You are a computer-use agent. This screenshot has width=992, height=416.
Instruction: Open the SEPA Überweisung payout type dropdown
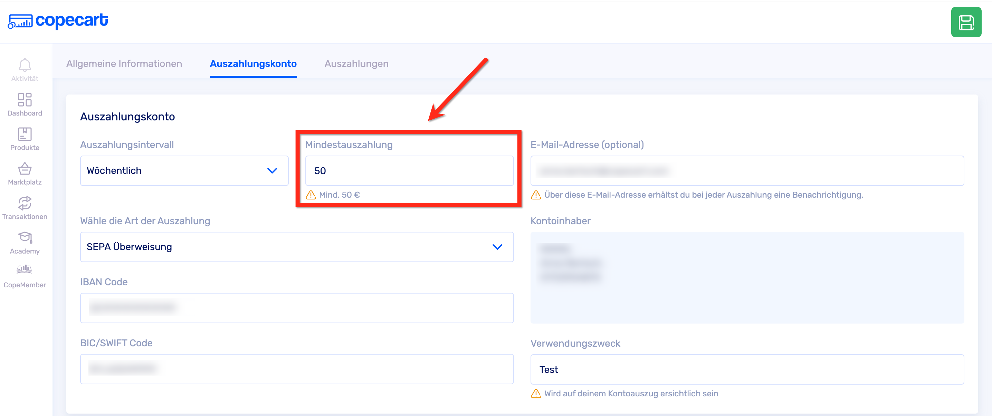[x=296, y=247]
